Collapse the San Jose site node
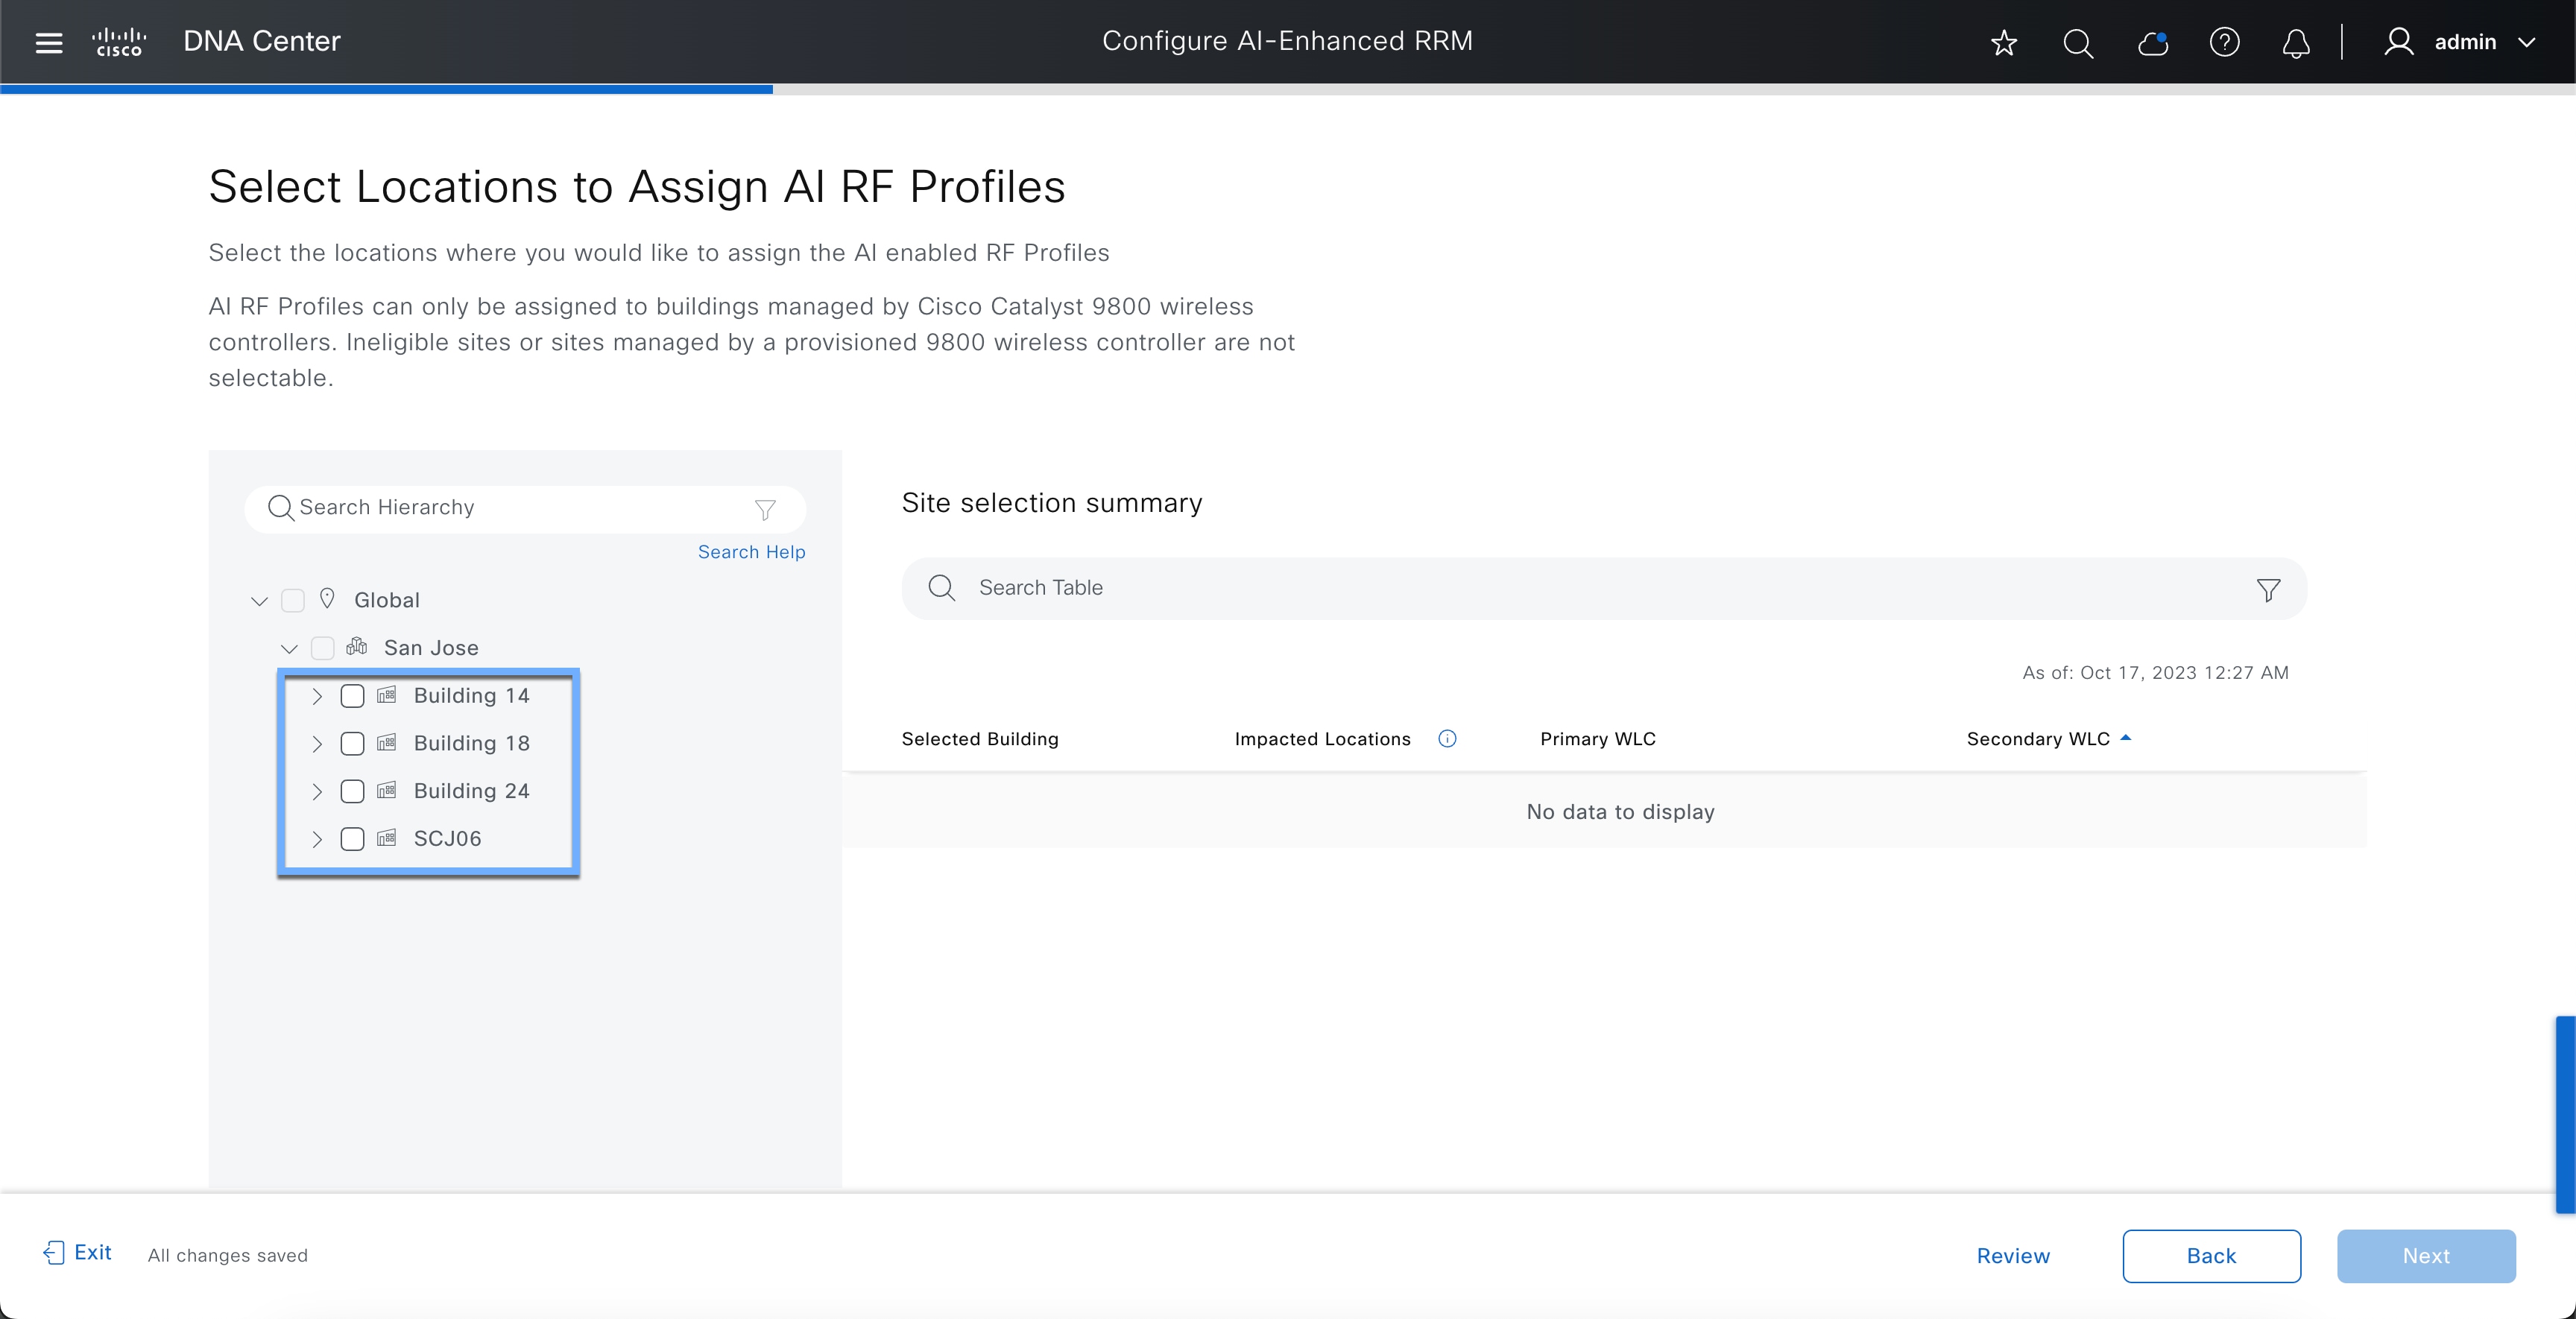The image size is (2576, 1319). click(x=289, y=649)
